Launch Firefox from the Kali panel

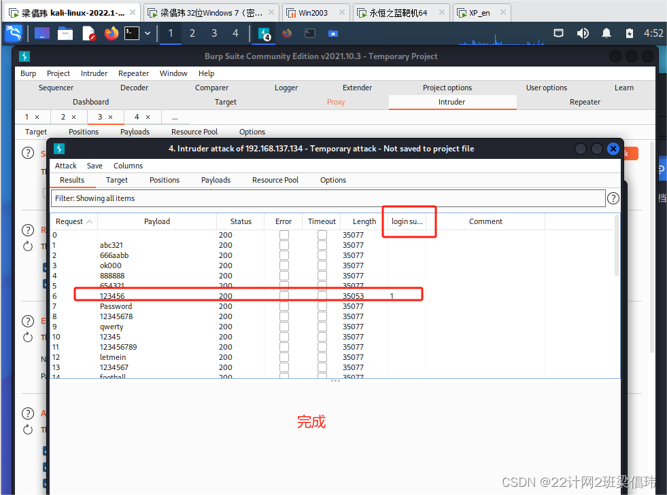coord(112,33)
